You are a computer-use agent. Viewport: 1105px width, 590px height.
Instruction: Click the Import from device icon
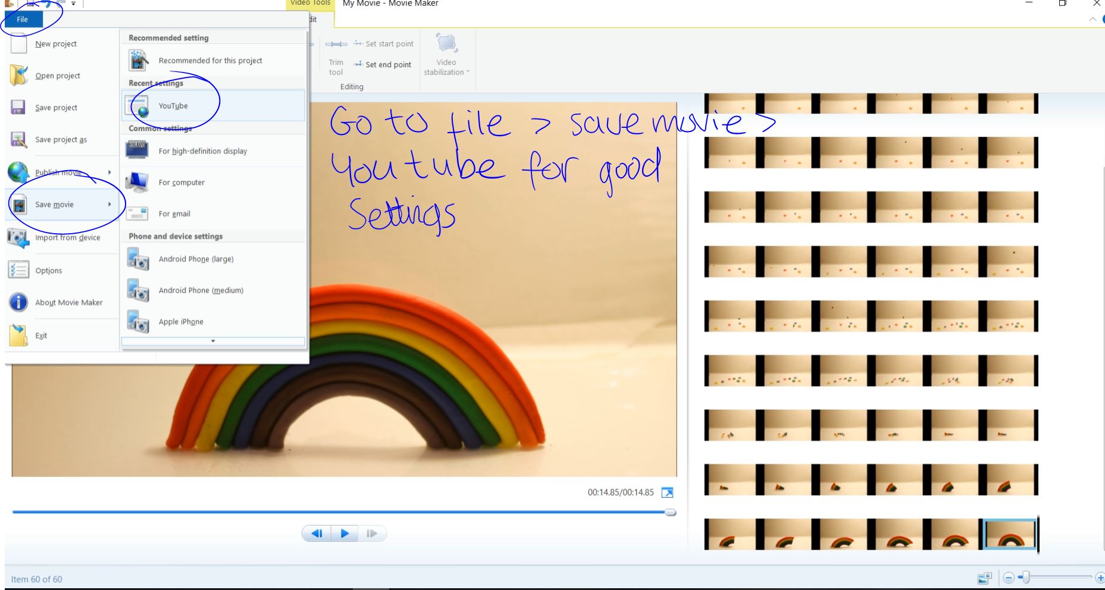[x=18, y=237]
